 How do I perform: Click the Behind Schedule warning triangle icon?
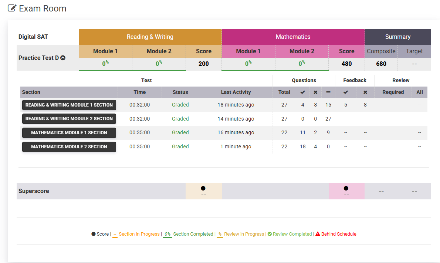point(318,234)
